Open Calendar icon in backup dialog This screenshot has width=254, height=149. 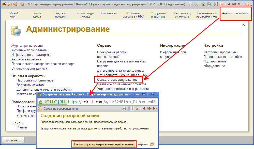tap(137, 109)
